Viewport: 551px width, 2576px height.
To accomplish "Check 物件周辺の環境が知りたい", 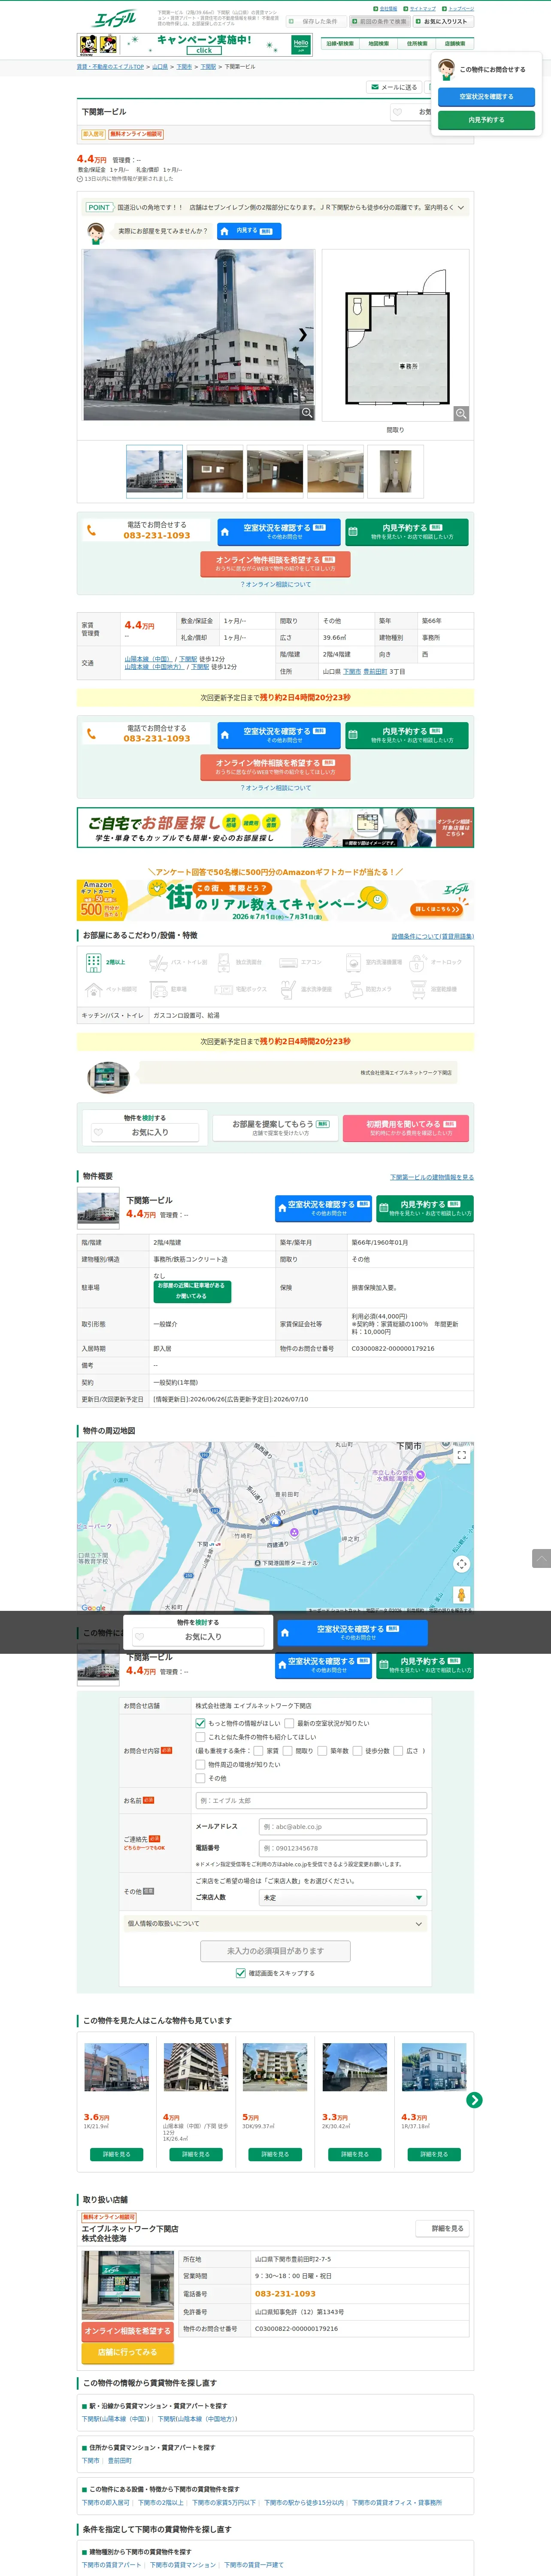I will pos(200,1765).
